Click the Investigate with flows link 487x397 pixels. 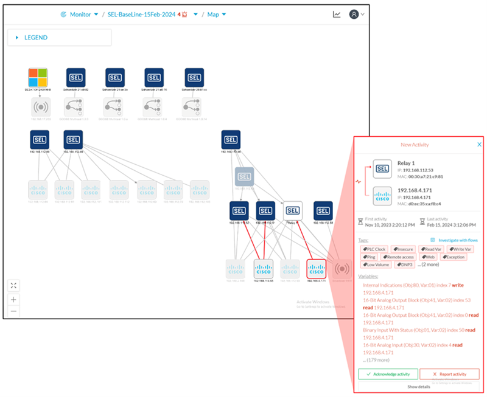click(x=454, y=240)
